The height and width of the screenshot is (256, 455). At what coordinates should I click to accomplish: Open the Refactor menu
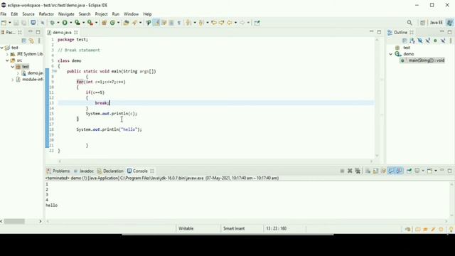pos(46,14)
